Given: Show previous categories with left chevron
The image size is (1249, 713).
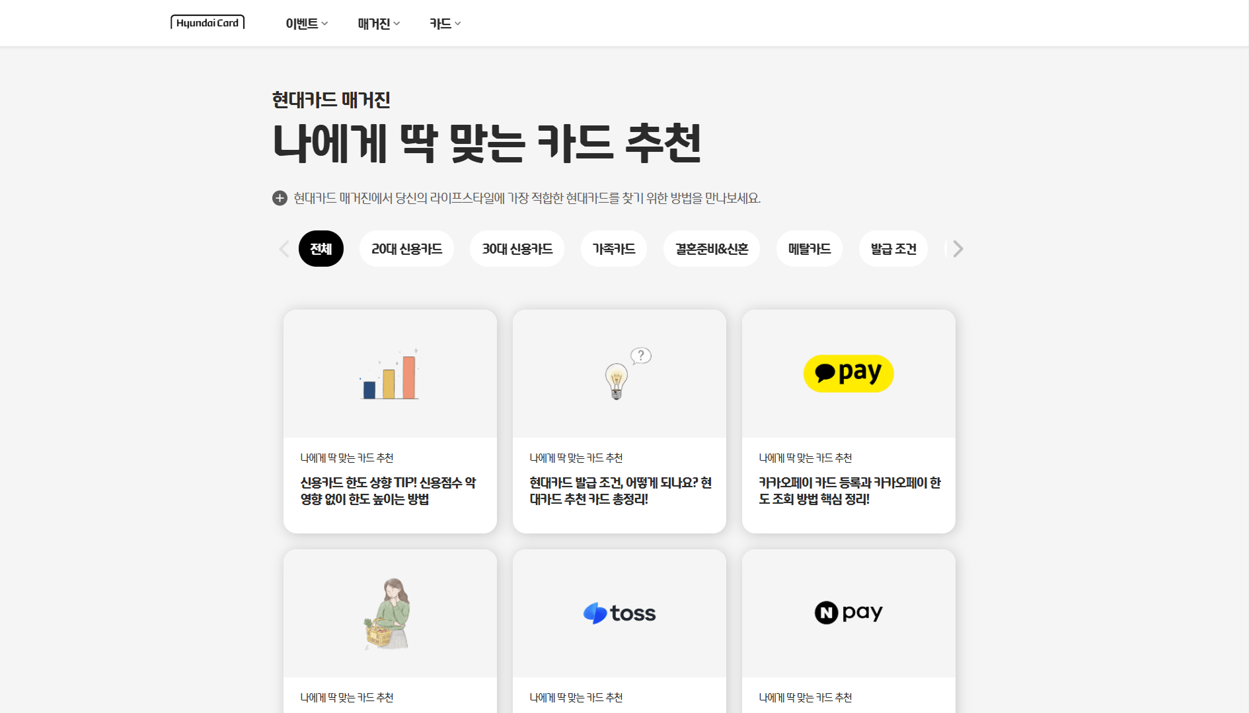Looking at the screenshot, I should pos(284,249).
